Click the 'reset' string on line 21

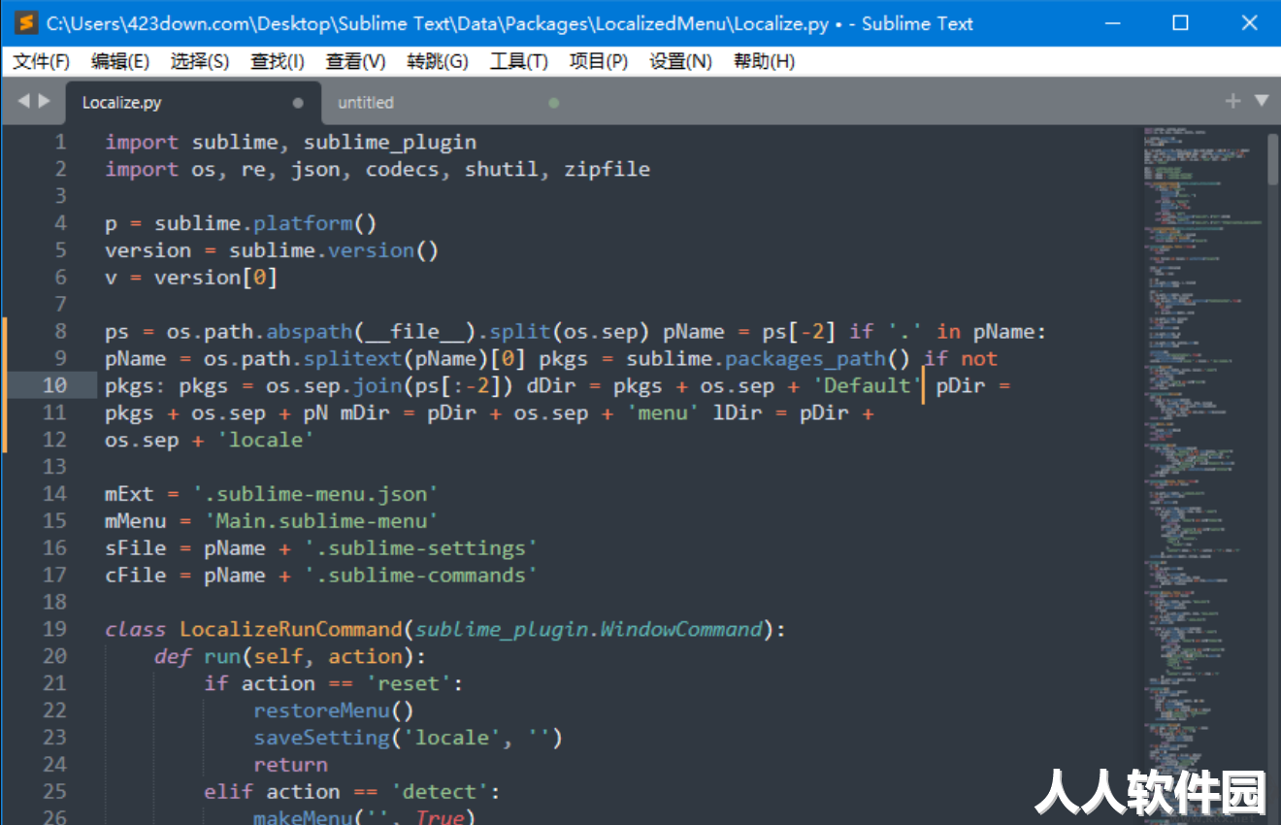pos(409,683)
